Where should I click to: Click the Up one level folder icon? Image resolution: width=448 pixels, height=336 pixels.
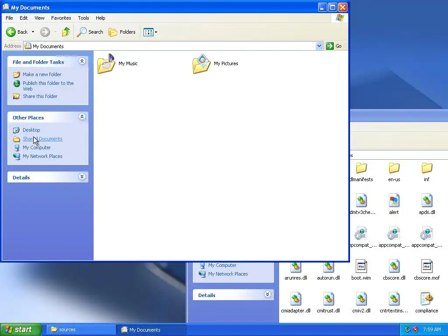pyautogui.click(x=66, y=31)
